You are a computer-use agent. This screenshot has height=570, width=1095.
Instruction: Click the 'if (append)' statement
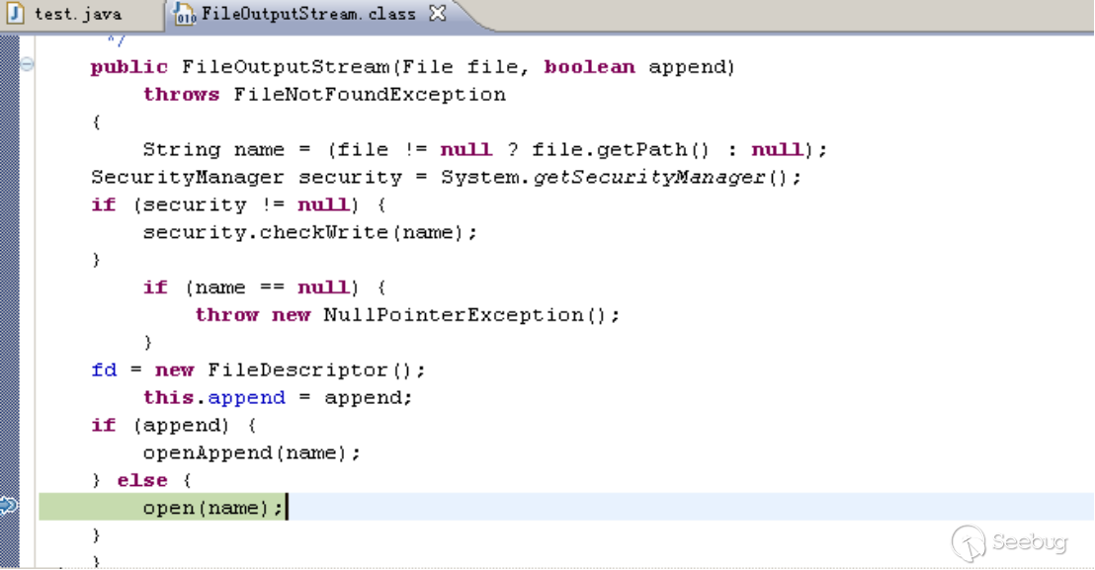coord(173,426)
